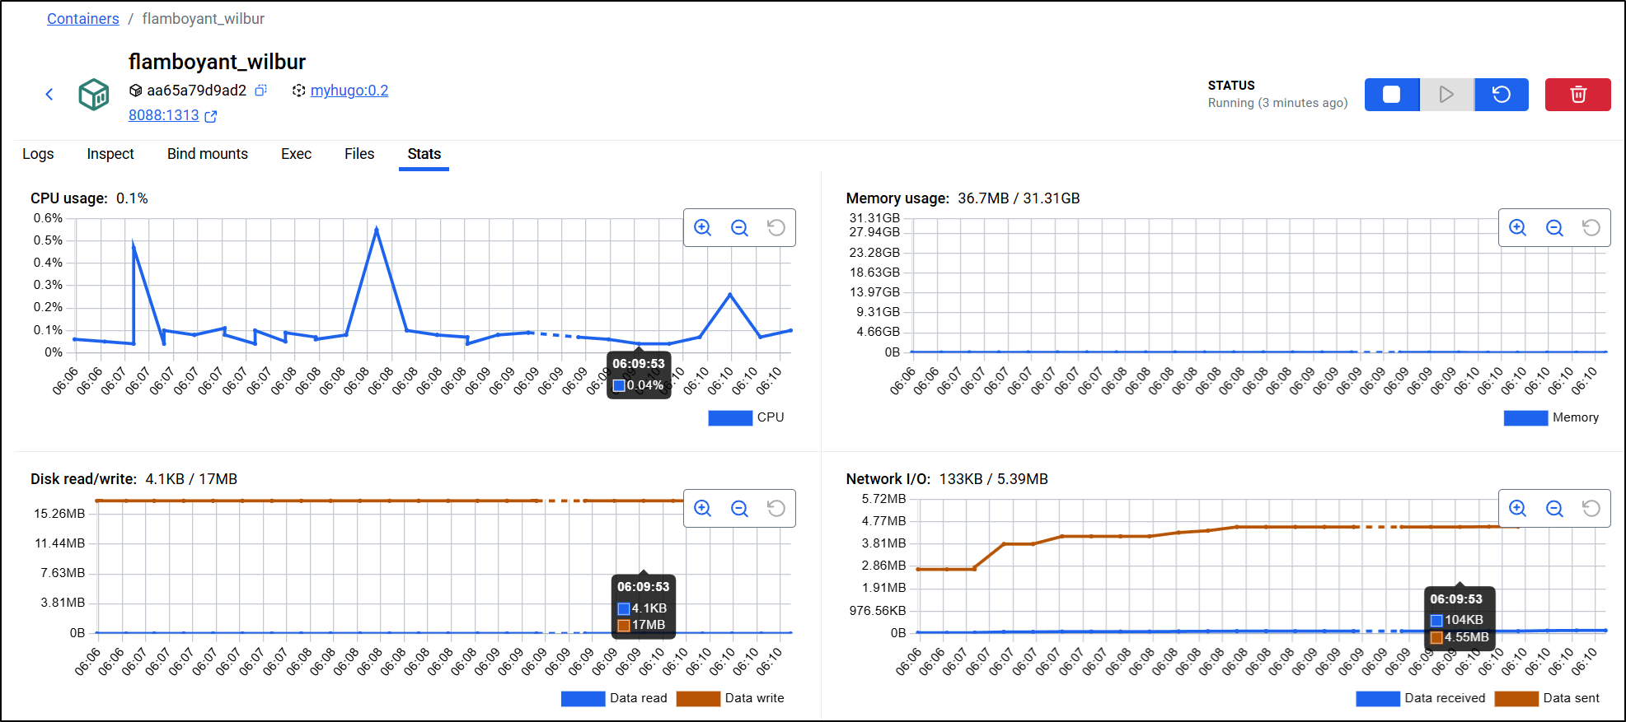Screen dimensions: 1626x722
Task: Toggle Data read series in disk legend
Action: (x=614, y=698)
